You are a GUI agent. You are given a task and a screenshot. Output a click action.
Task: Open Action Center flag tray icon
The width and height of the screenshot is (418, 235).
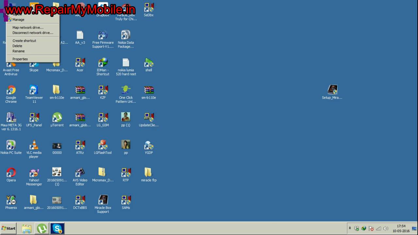(x=371, y=228)
